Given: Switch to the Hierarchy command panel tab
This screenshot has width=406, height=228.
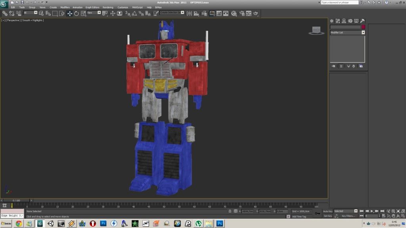Looking at the screenshot, I should (x=344, y=21).
